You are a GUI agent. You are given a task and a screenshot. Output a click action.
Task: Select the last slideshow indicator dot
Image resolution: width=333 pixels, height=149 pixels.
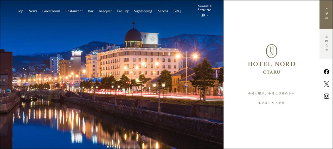click(116, 147)
